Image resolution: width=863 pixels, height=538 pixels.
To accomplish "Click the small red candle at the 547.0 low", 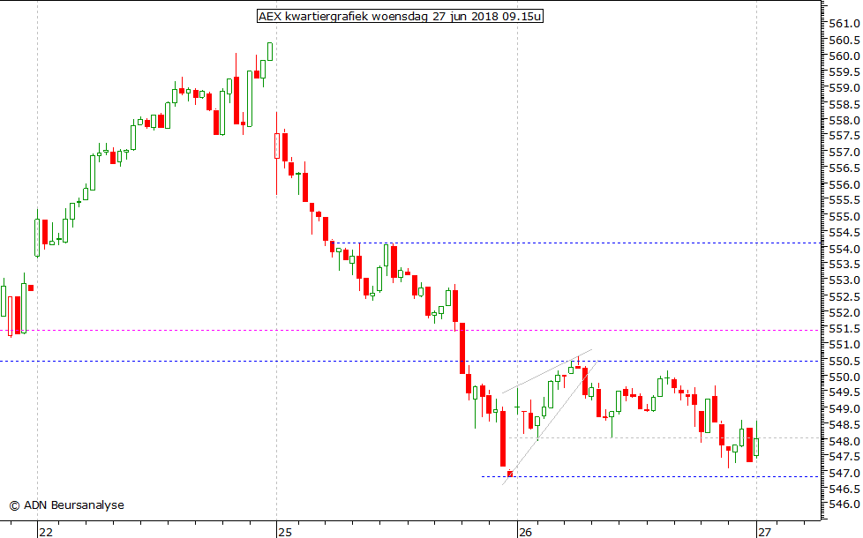I will 510,473.
